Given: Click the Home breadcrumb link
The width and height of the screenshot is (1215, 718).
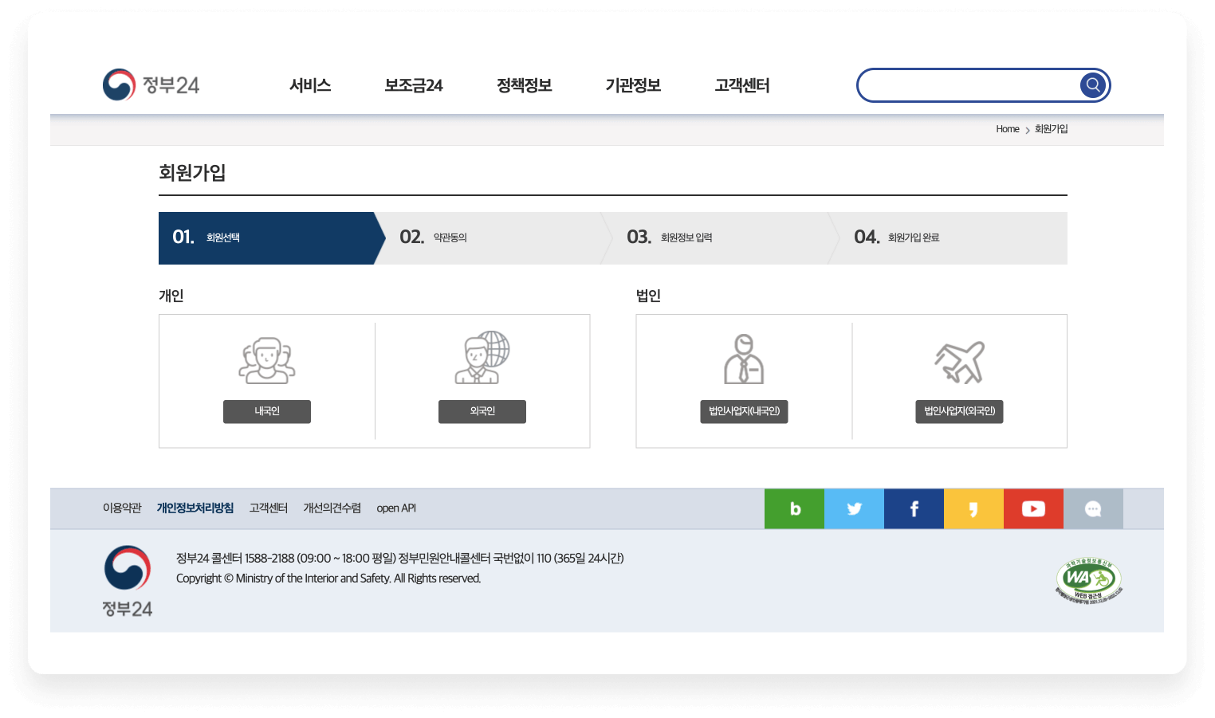Looking at the screenshot, I should (1007, 128).
